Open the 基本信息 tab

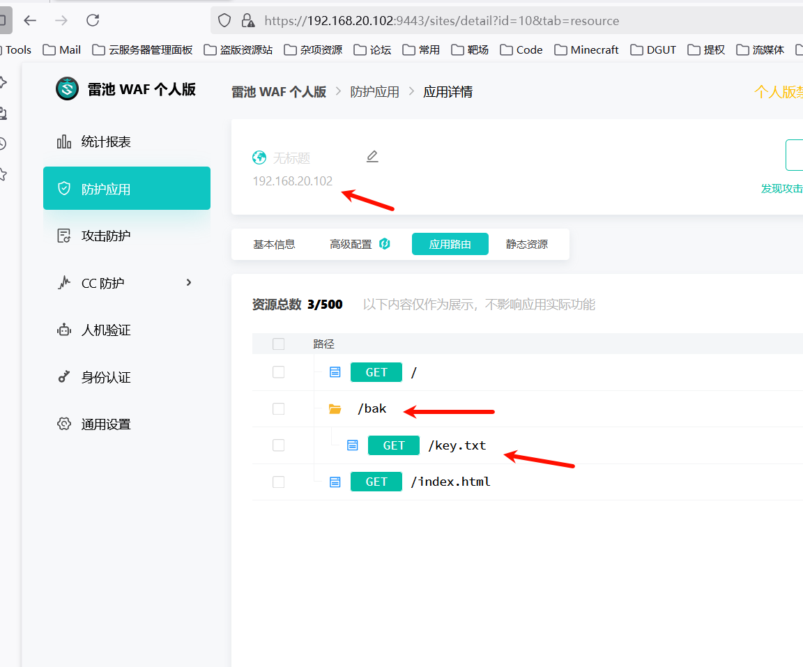coord(274,245)
